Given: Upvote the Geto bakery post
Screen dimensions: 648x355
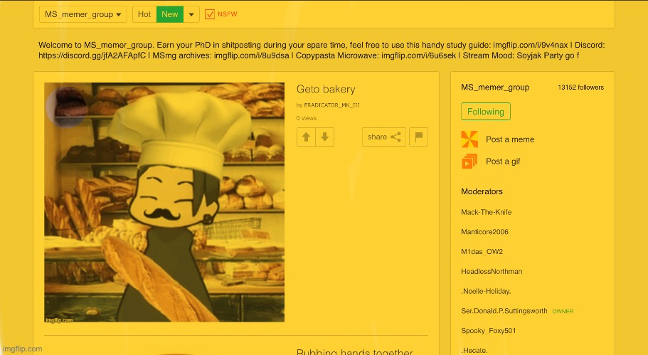Looking at the screenshot, I should click(x=306, y=137).
